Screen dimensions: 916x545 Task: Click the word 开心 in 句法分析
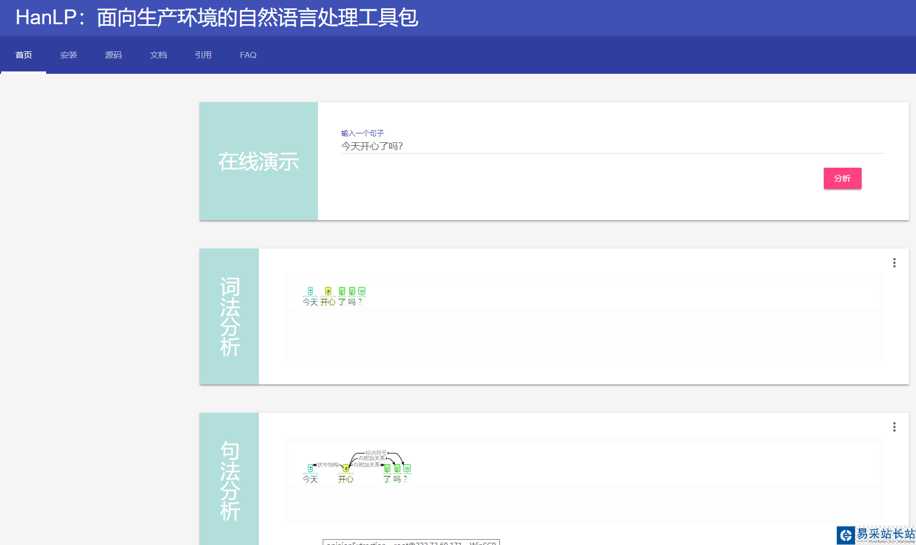coord(346,479)
